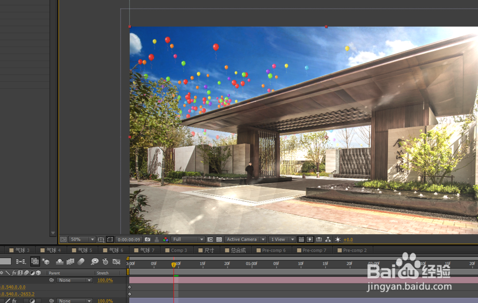
Task: Click frame blending column header icon
Action: pos(20,273)
